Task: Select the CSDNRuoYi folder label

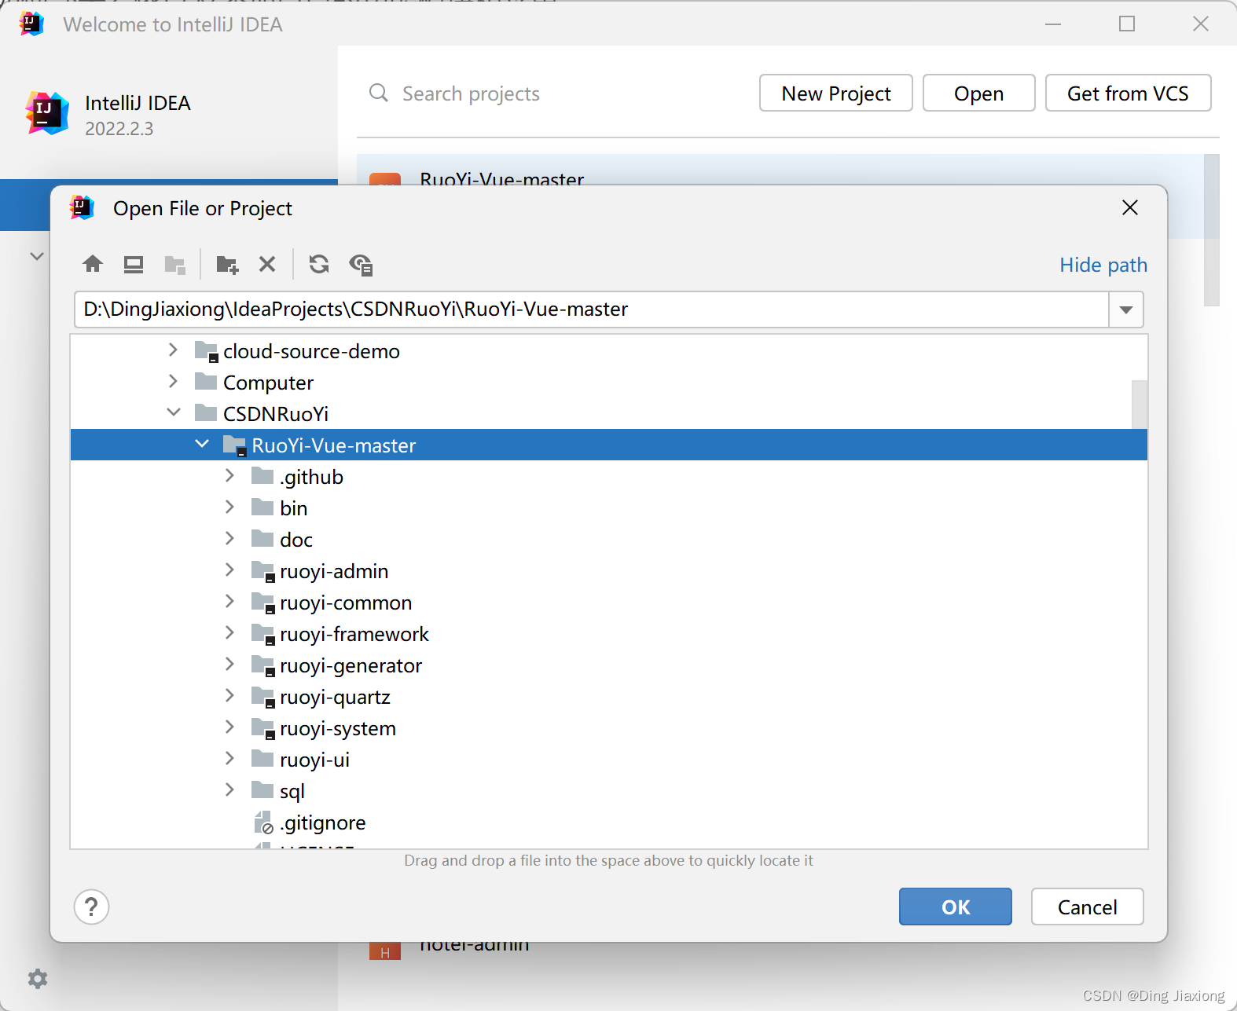Action: tap(276, 414)
